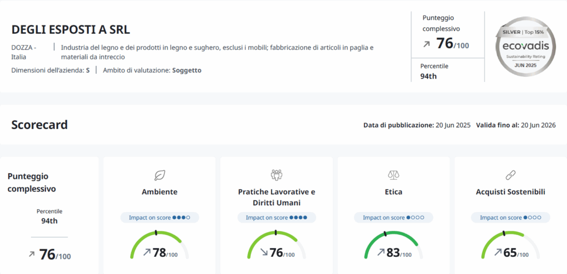Image resolution: width=567 pixels, height=274 pixels.
Task: Click the Etica dark green gauge arc
Action: click(x=394, y=244)
